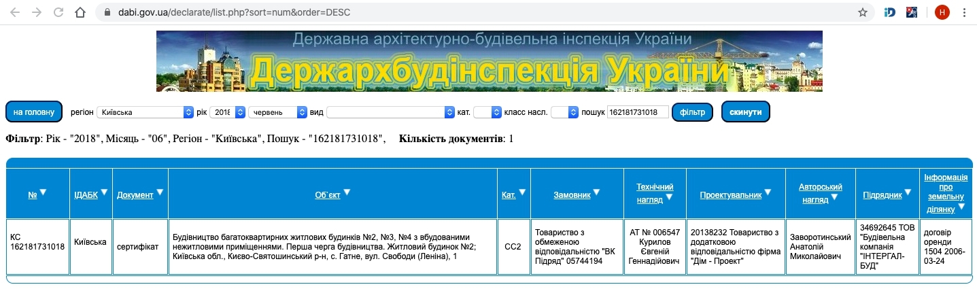Open the рік dropdown showing 2018

[227, 112]
